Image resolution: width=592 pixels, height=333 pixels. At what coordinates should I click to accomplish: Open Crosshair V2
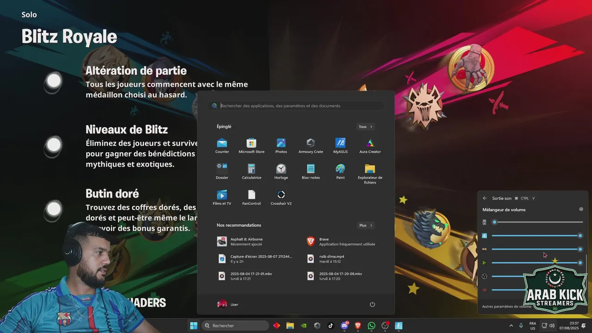281,198
